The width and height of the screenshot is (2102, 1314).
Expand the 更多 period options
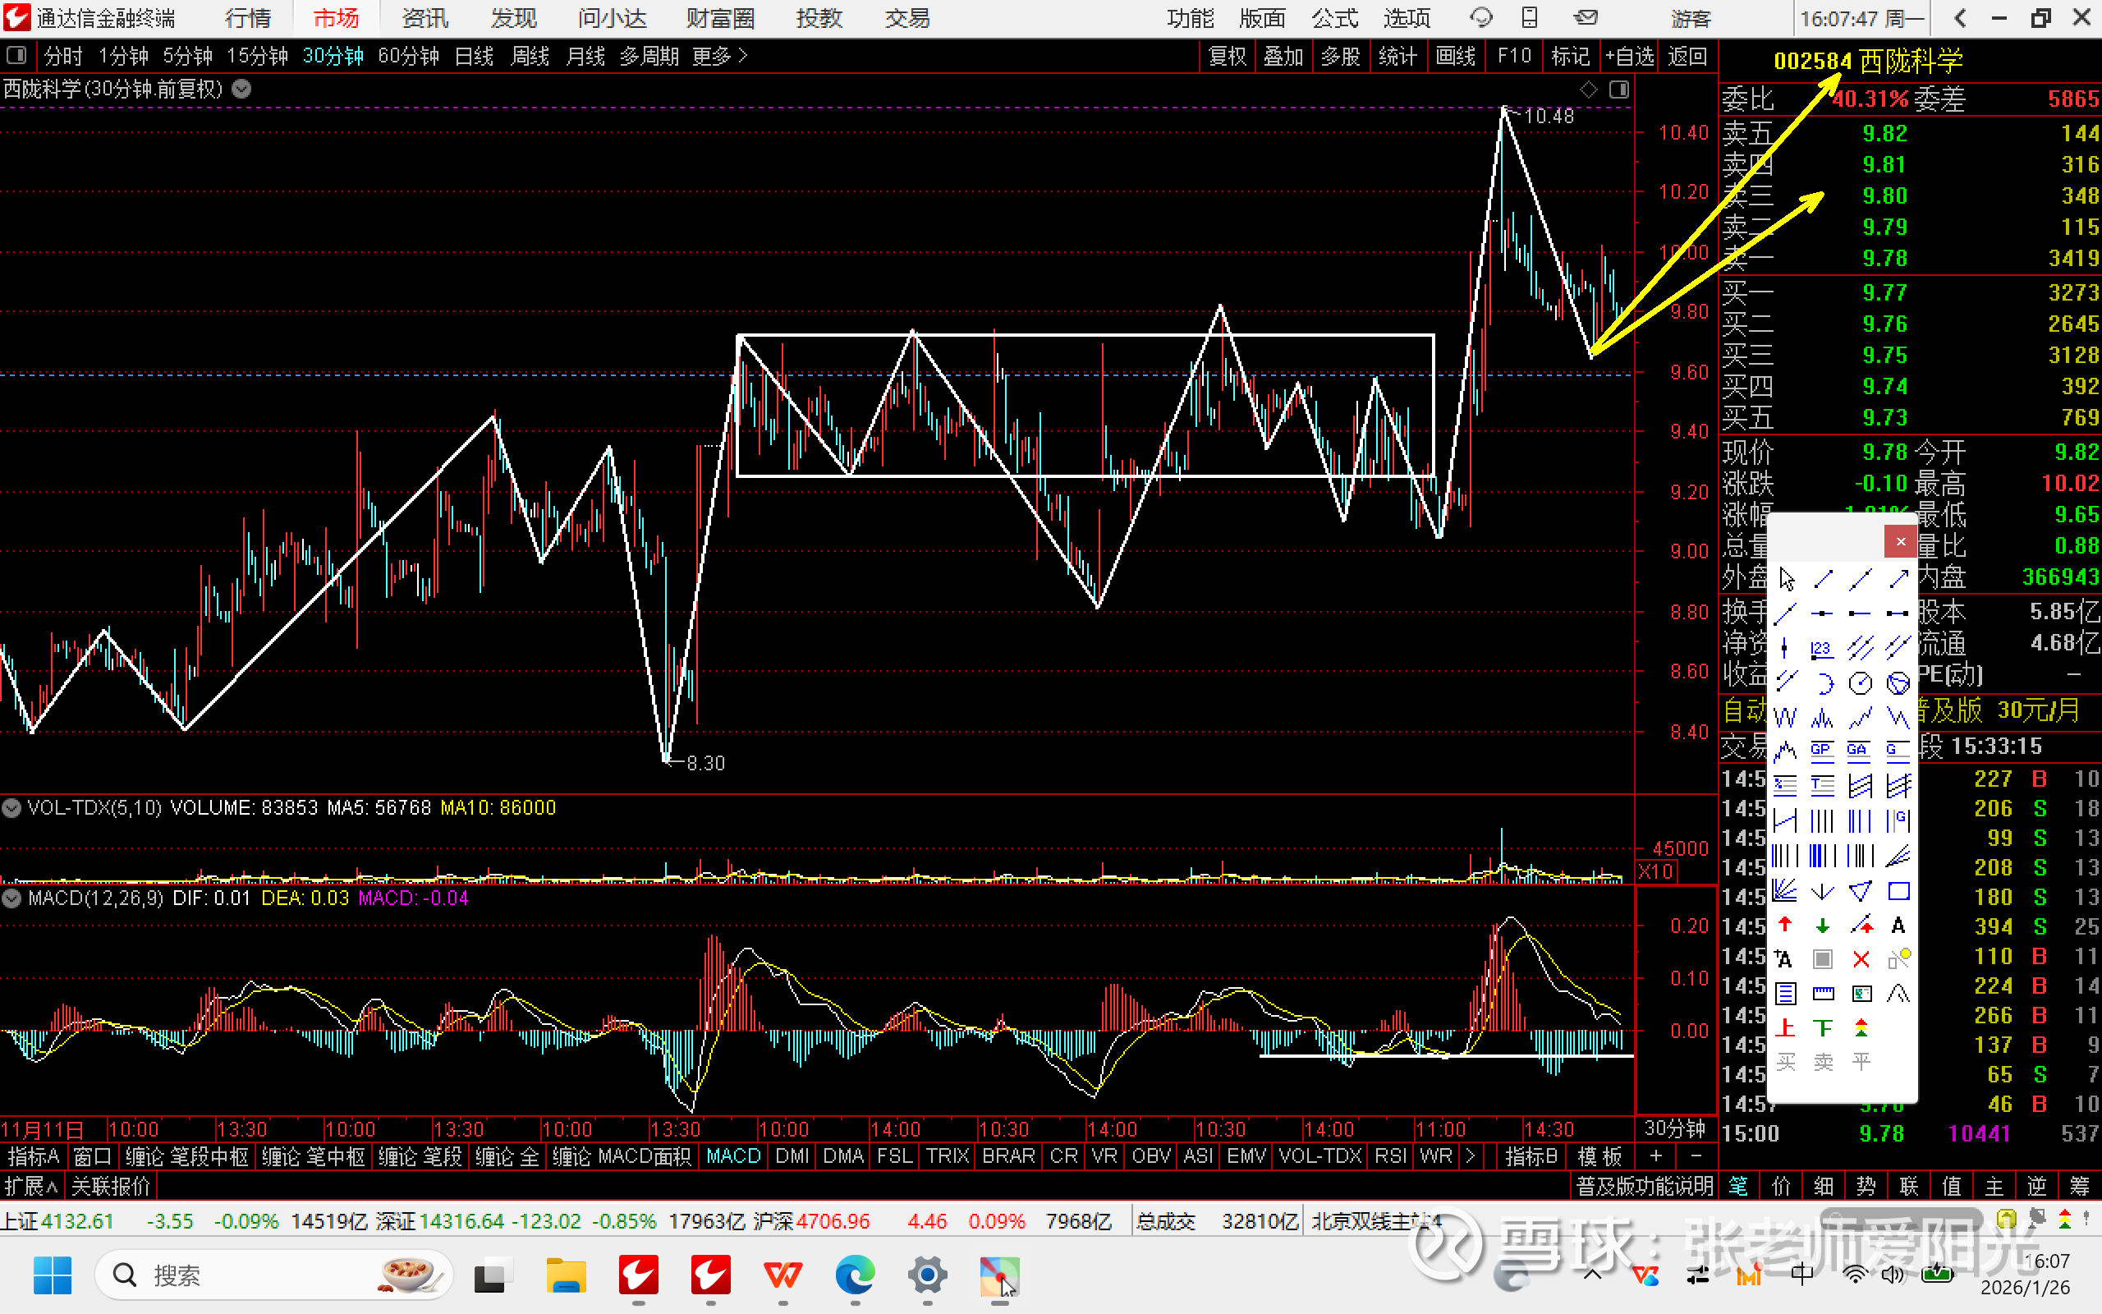point(719,57)
